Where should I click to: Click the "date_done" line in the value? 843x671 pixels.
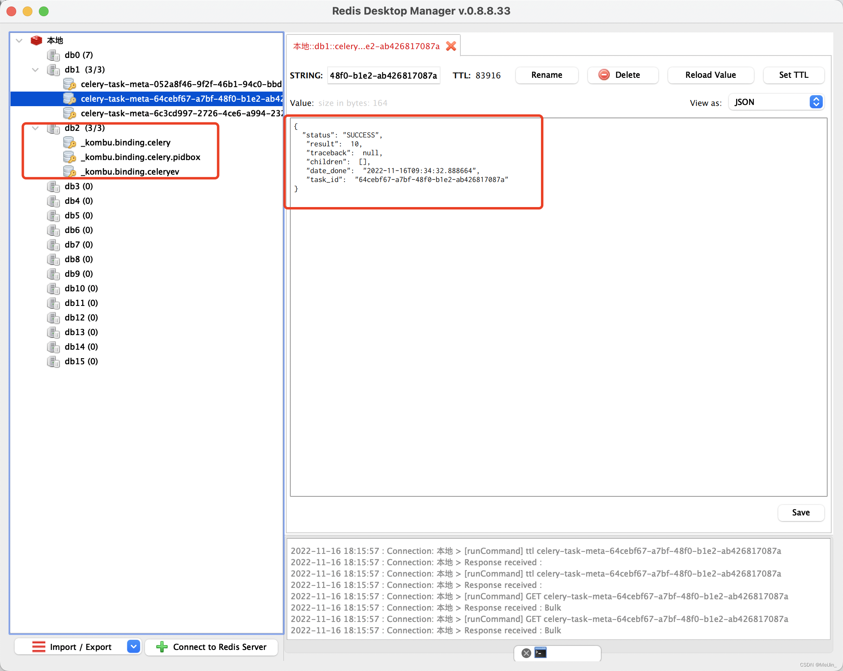pyautogui.click(x=393, y=171)
